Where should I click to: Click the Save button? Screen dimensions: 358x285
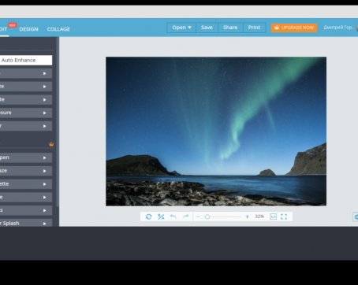pyautogui.click(x=207, y=28)
